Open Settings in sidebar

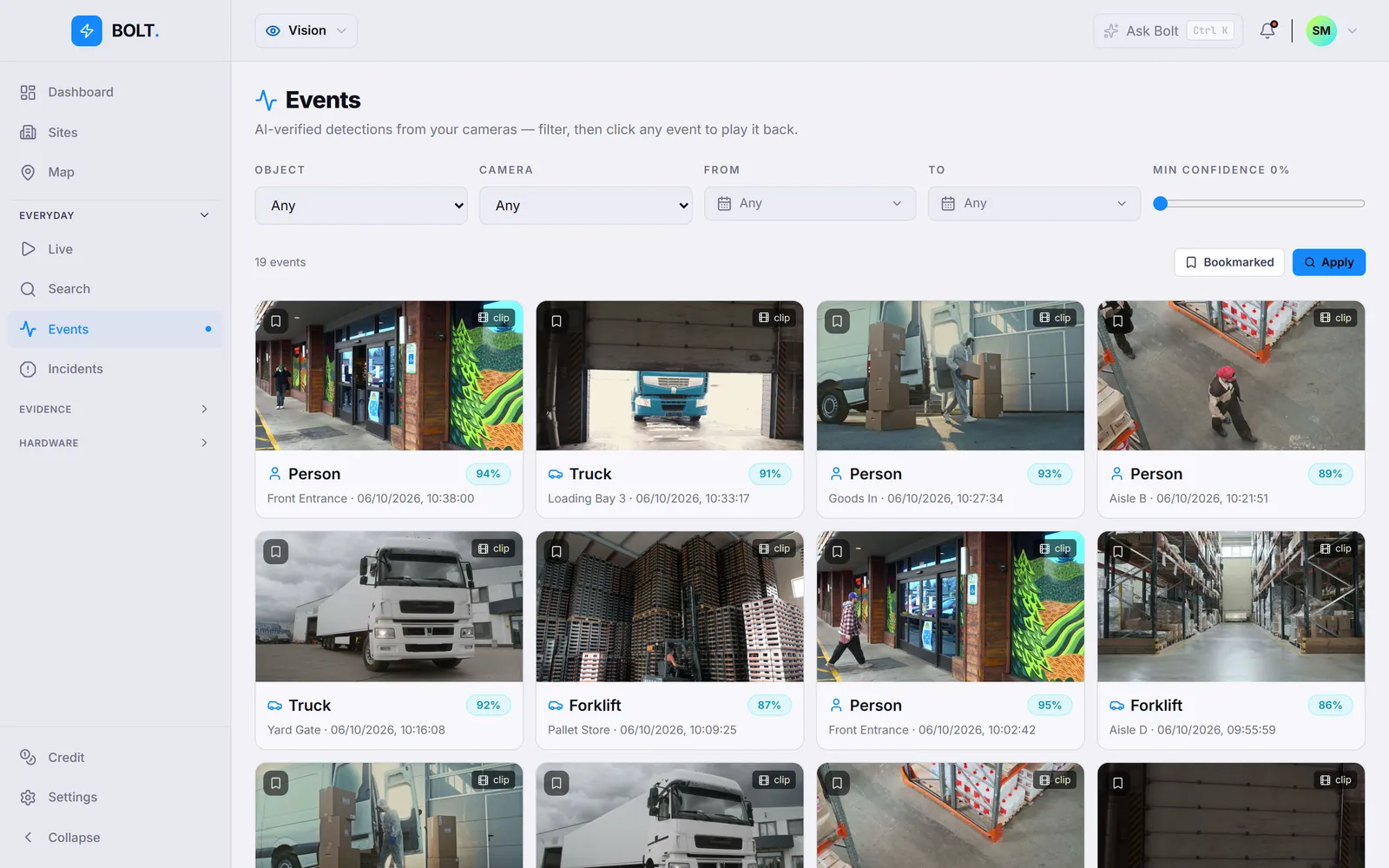[x=115, y=797]
